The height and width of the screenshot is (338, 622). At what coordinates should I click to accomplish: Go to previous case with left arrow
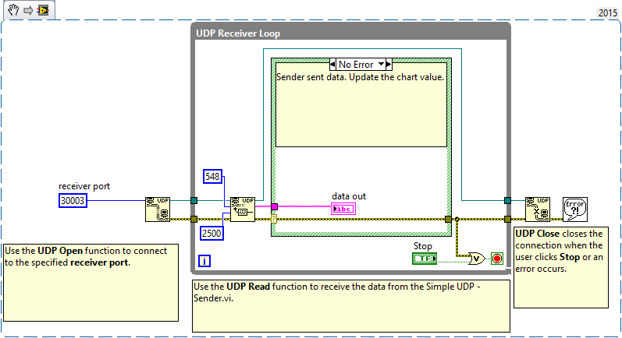point(332,64)
